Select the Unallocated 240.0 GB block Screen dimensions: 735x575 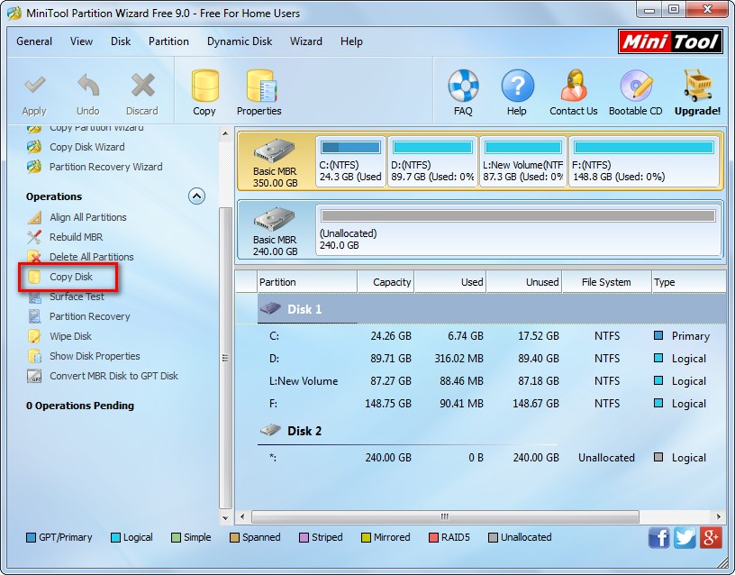point(518,231)
